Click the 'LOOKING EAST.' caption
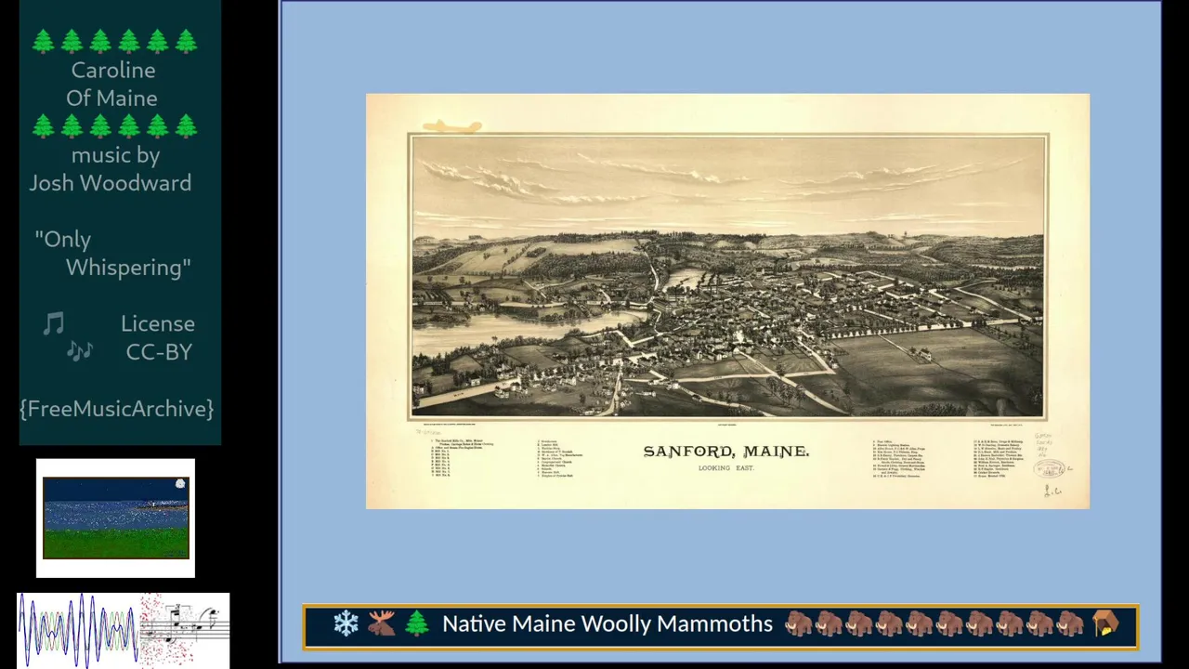Viewport: 1189px width, 669px height. pyautogui.click(x=726, y=468)
